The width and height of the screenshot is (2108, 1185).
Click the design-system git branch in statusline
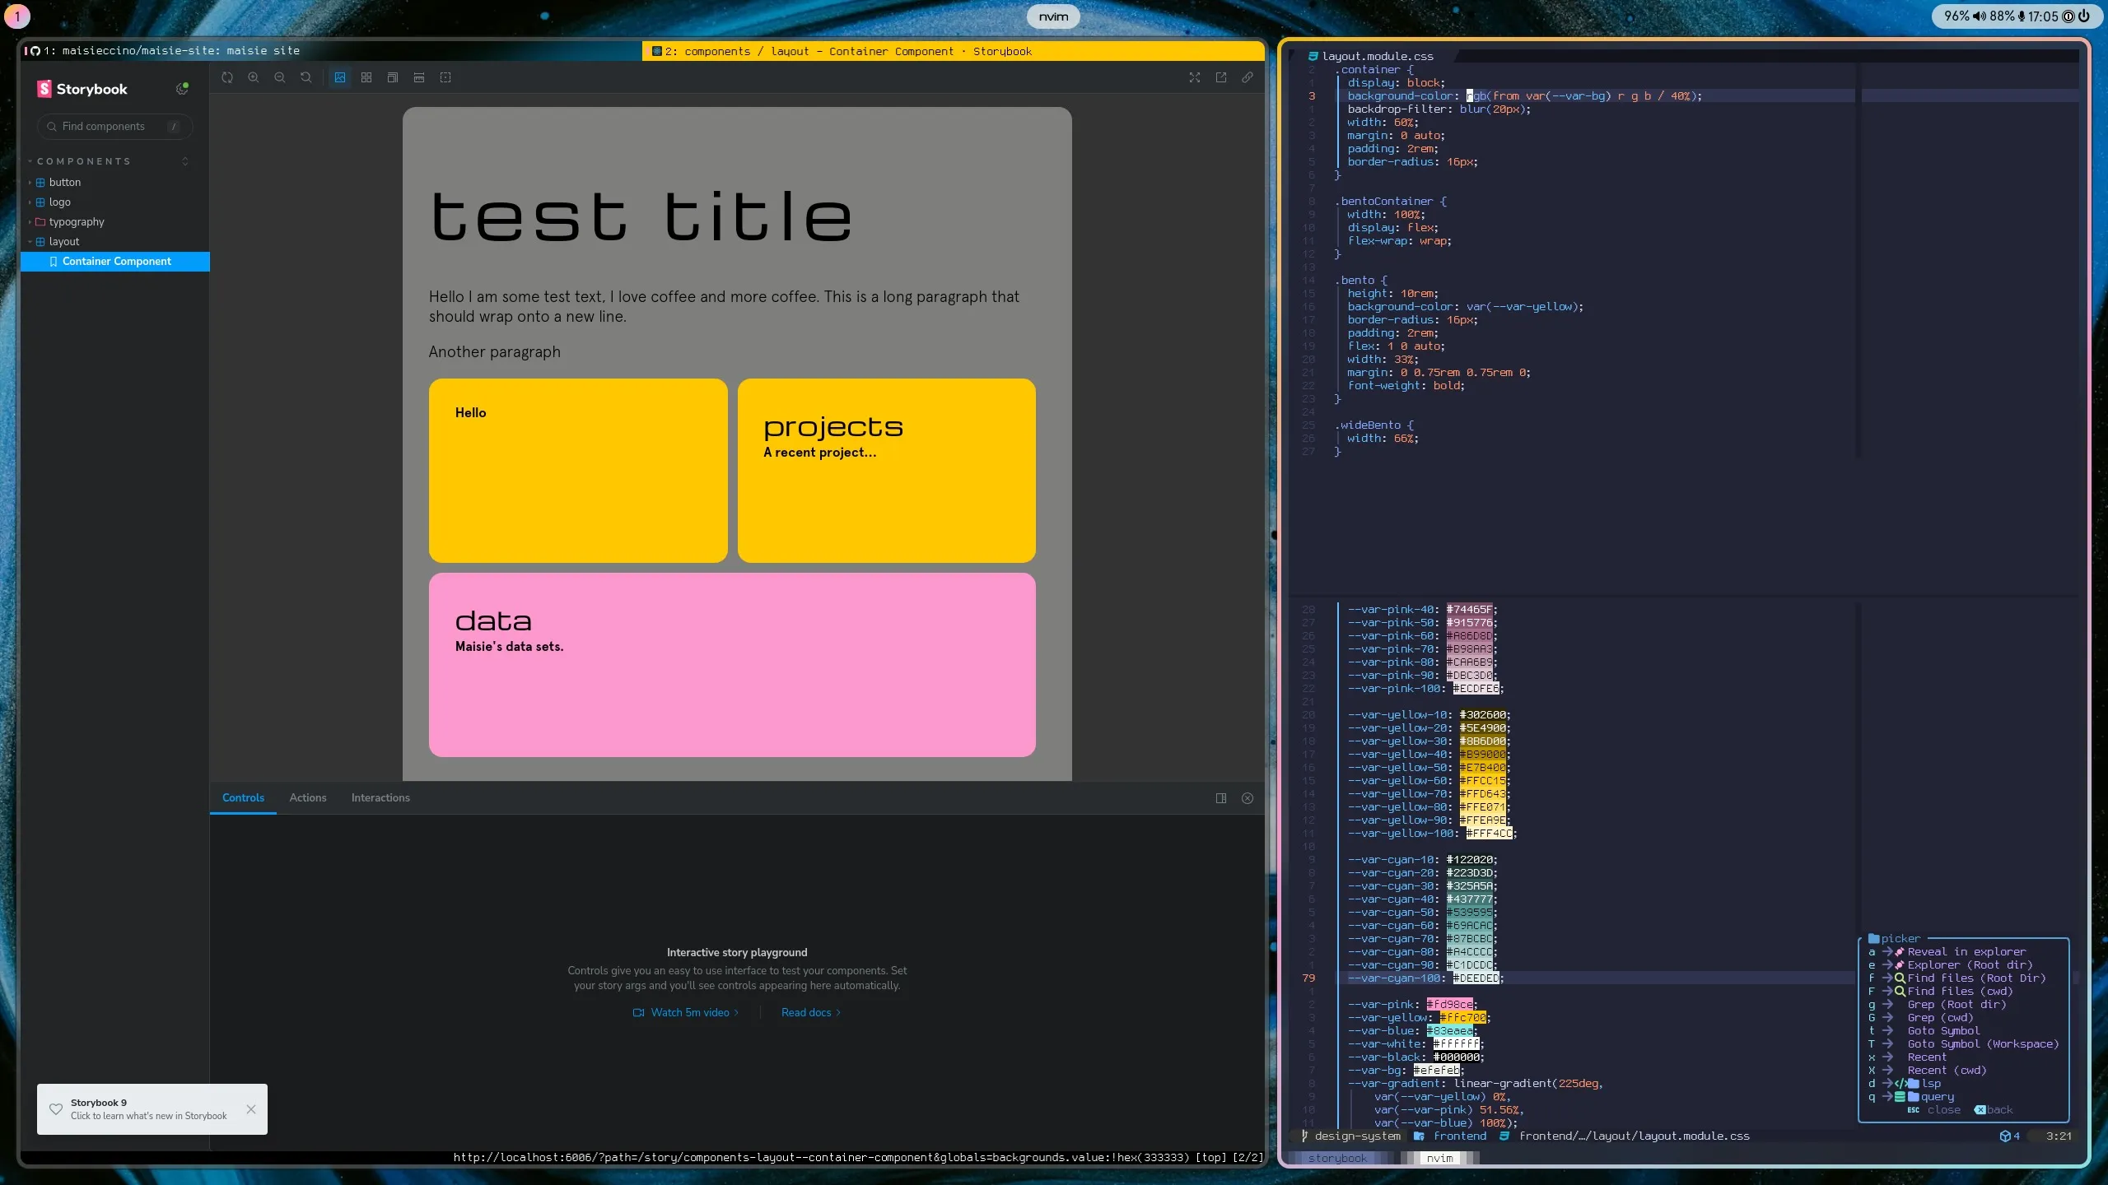[x=1350, y=1136]
